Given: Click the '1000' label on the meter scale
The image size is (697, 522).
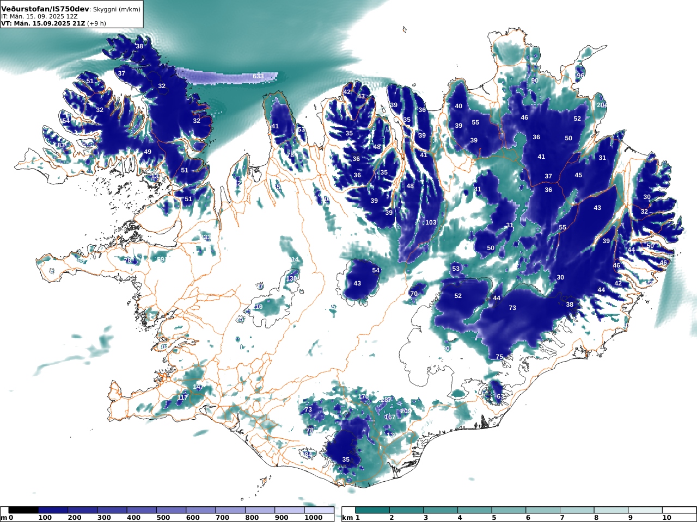Looking at the screenshot, I should tap(314, 518).
